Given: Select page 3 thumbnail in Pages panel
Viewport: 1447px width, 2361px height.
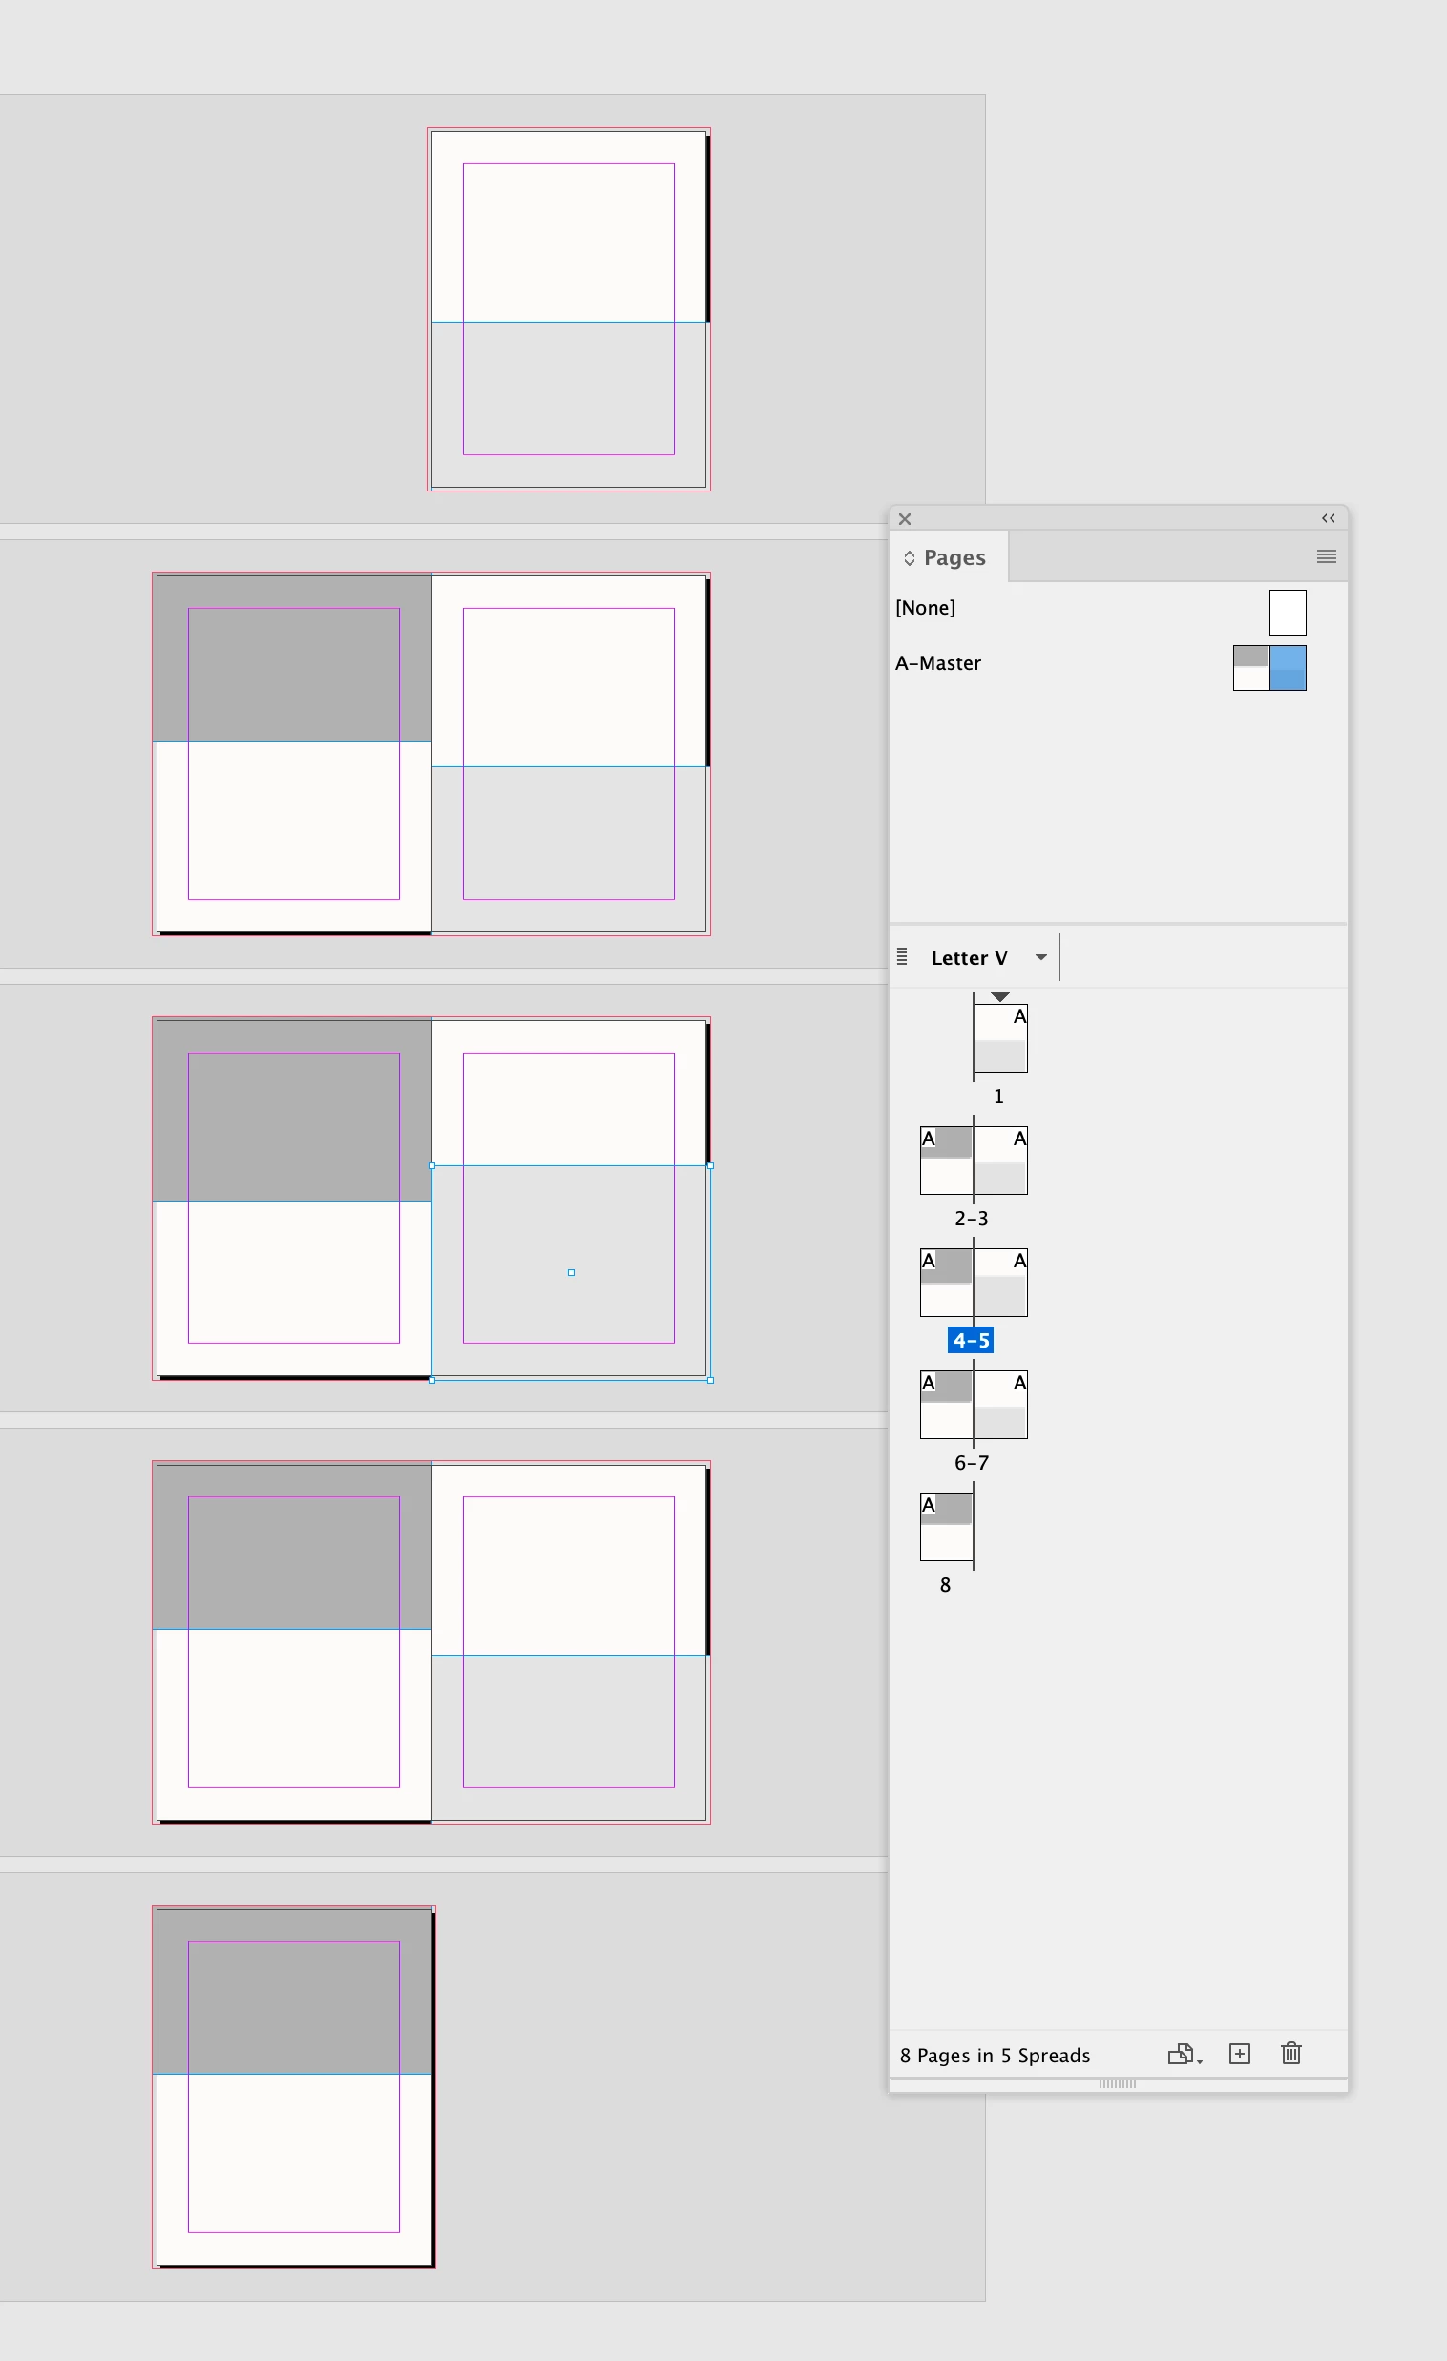Looking at the screenshot, I should click(x=1000, y=1160).
